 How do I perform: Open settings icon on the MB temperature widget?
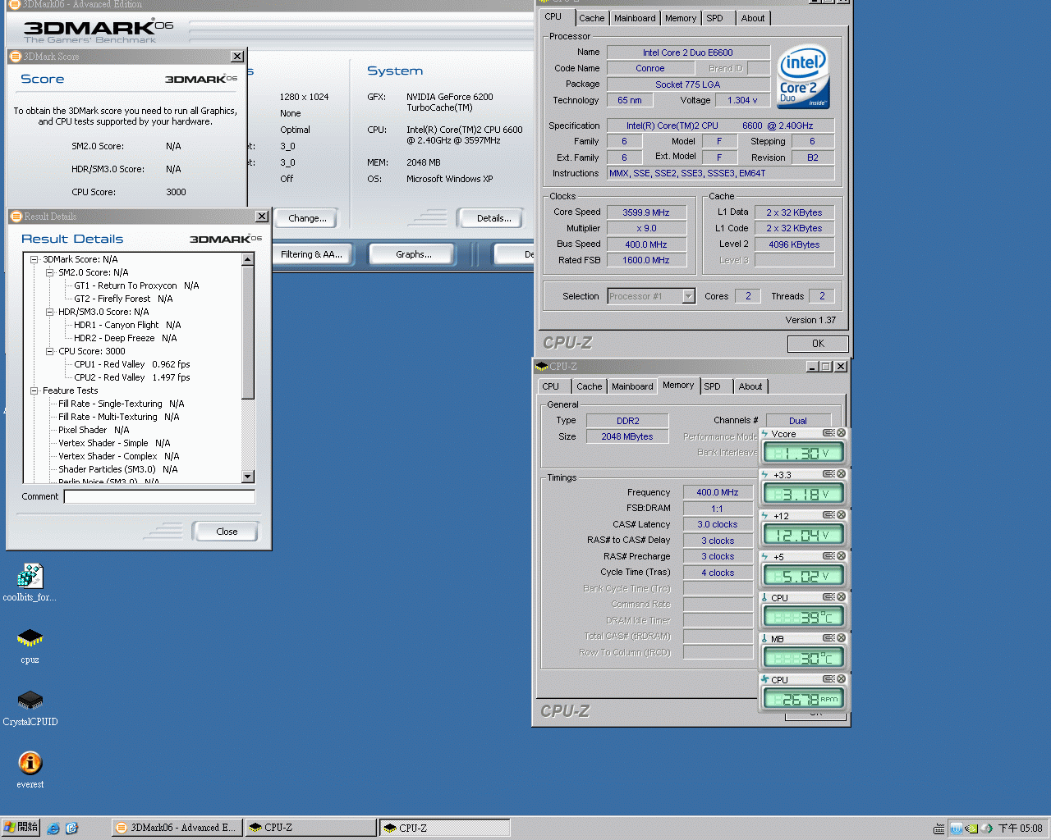(x=828, y=638)
